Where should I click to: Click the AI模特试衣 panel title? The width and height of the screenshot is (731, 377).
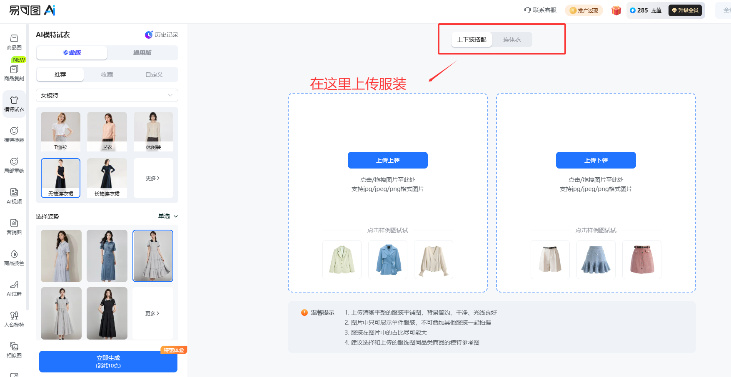[53, 35]
